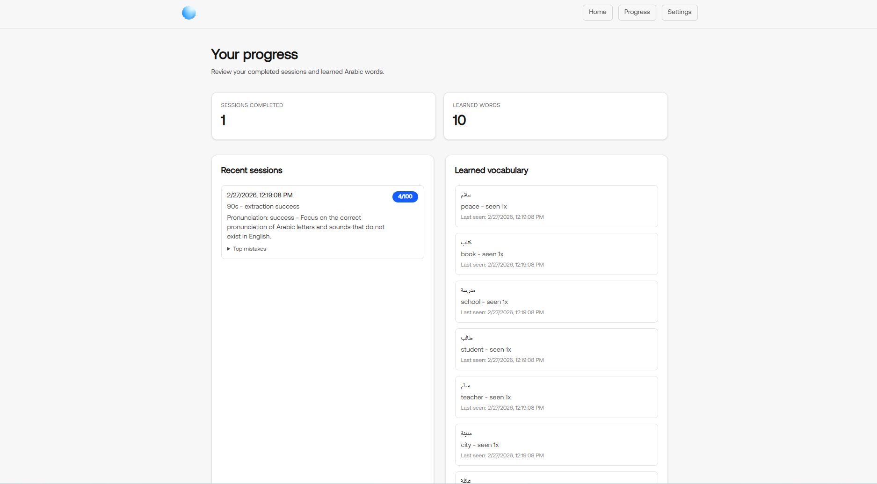Switch to the Progress tab
This screenshot has width=877, height=484.
(x=637, y=12)
